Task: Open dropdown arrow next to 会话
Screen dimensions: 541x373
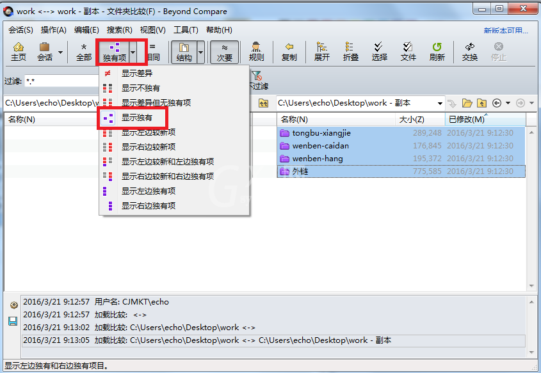Action: pyautogui.click(x=60, y=52)
